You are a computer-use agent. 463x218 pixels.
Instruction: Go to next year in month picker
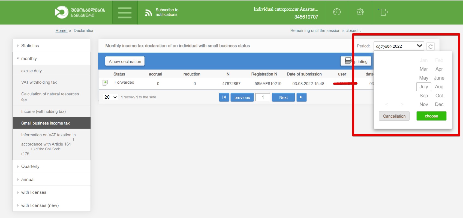click(x=402, y=104)
